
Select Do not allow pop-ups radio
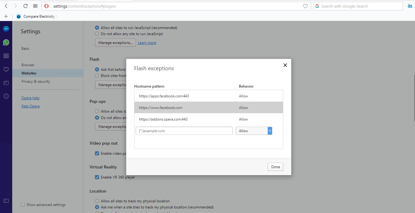click(x=97, y=118)
